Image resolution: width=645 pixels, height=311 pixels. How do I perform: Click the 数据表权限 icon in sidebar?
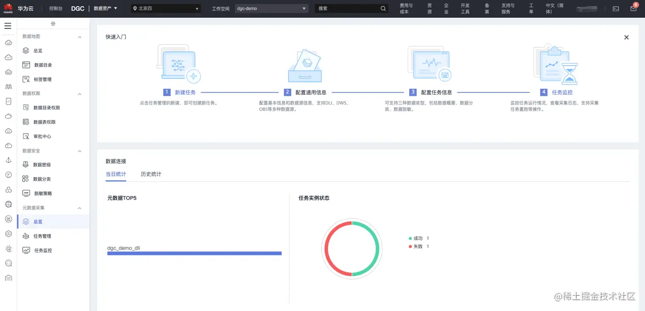26,122
